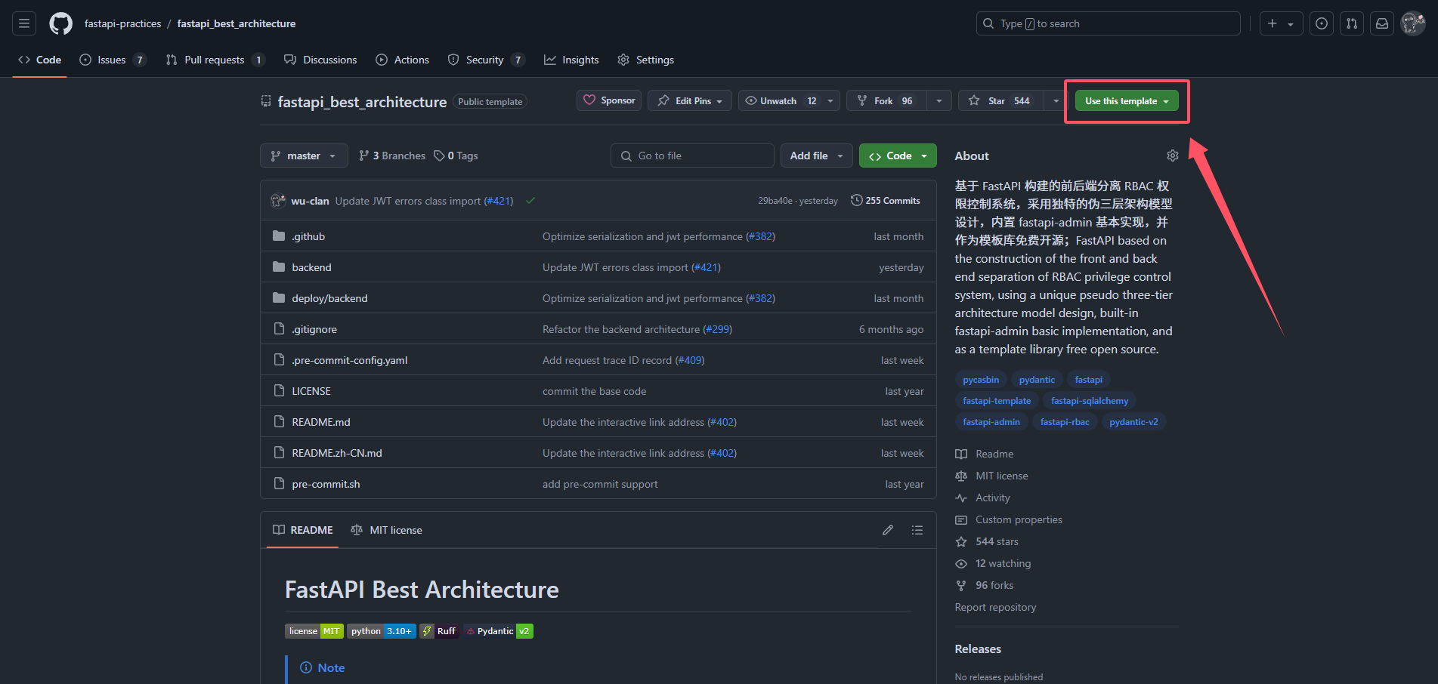
Task: Open the .github folder
Action: tap(308, 236)
